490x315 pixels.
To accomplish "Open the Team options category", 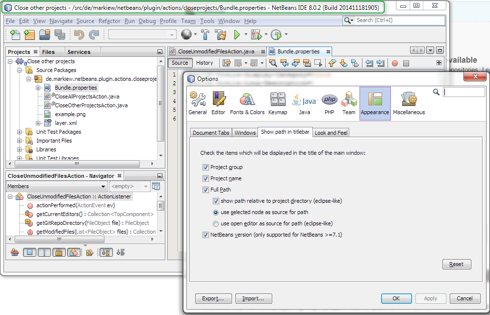I will tap(349, 103).
